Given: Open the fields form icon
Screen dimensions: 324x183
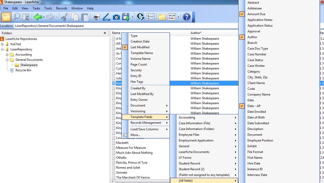Looking at the screenshot, I should (150, 17).
